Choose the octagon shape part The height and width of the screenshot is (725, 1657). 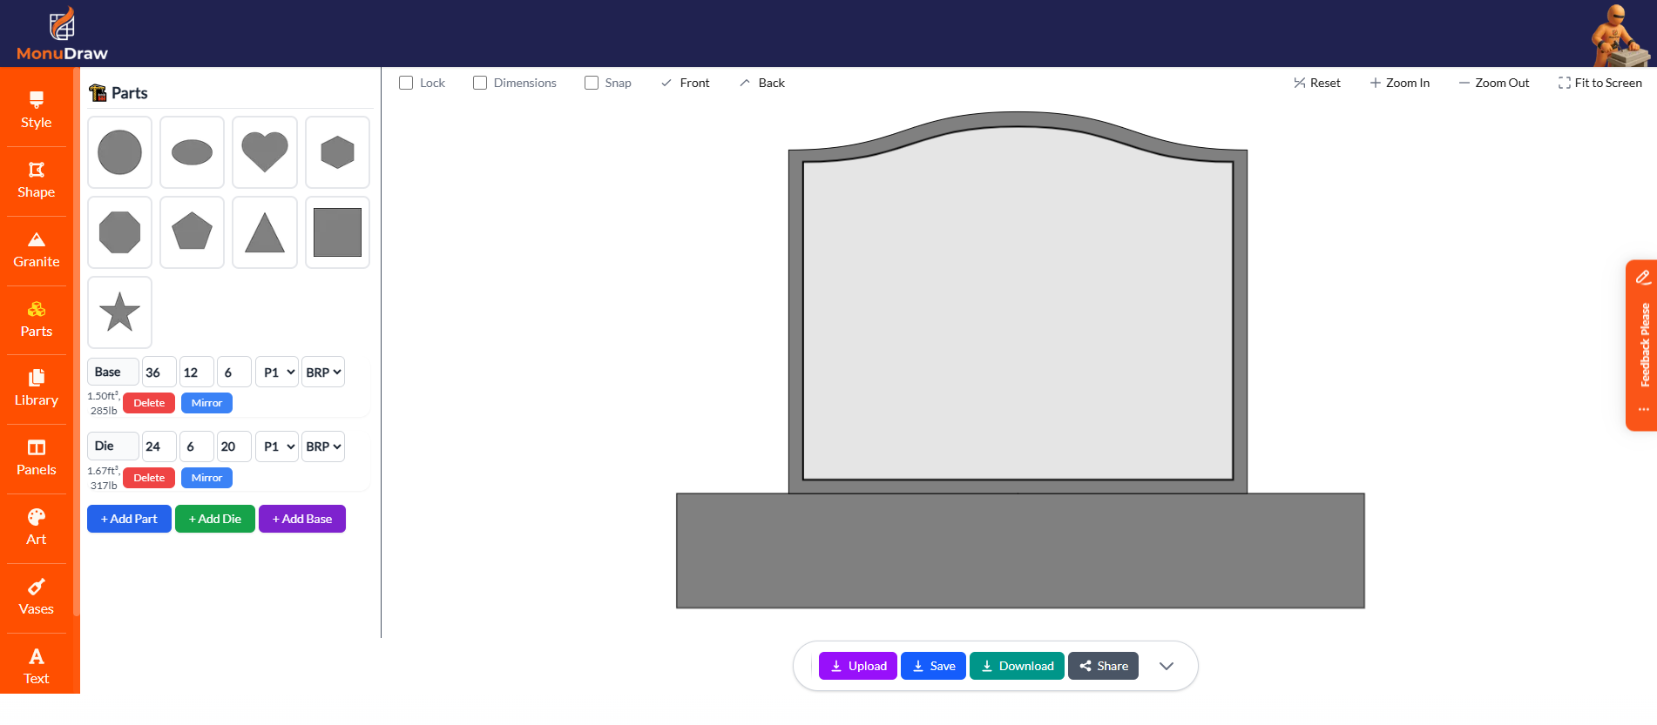(x=120, y=232)
